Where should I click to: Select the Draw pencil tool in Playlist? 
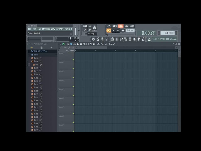coord(68,44)
